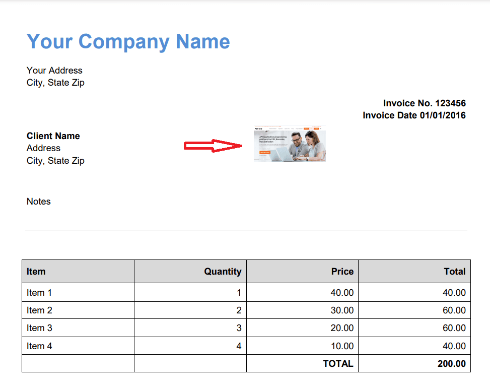Viewport: 490px width, 391px height.
Task: Click the Address line below Client Name
Action: click(43, 148)
